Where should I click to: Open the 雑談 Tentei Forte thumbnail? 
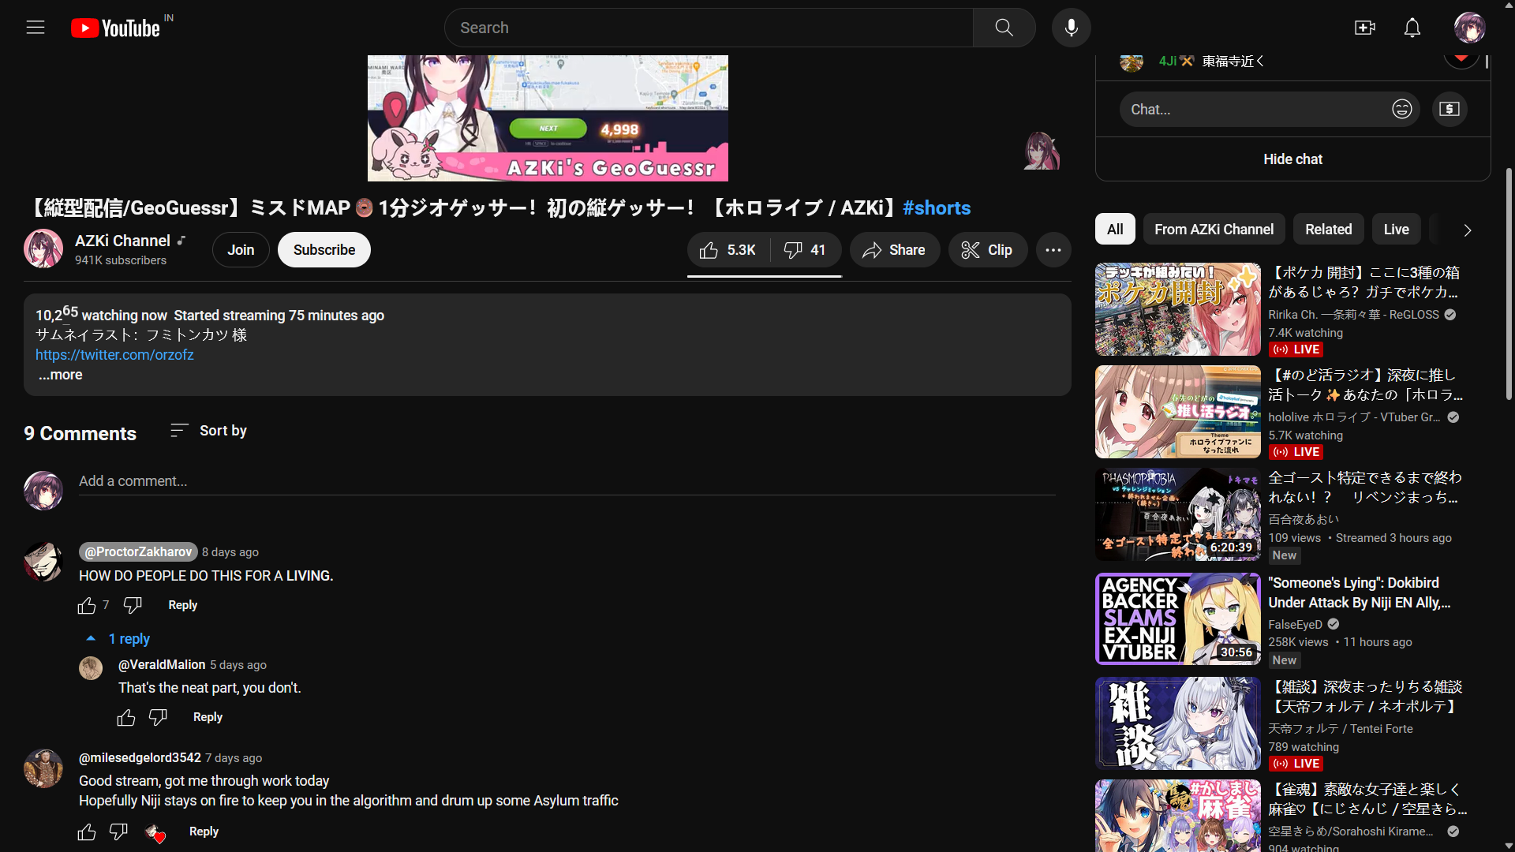1177,723
